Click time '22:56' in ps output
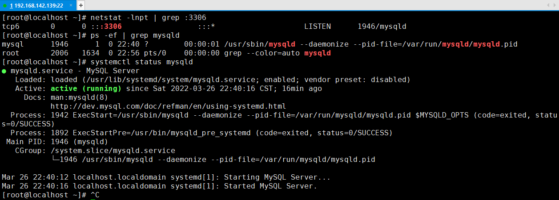 point(129,53)
